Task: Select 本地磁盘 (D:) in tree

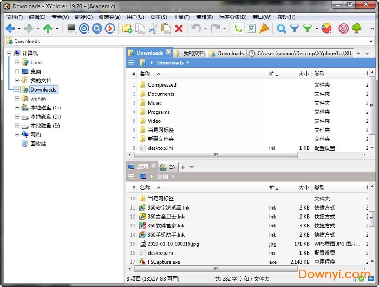Action: pos(45,117)
